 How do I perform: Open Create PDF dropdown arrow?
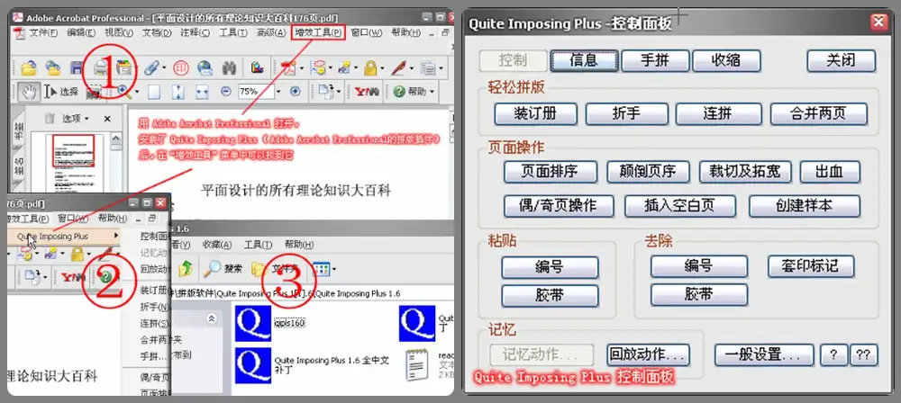click(x=301, y=69)
